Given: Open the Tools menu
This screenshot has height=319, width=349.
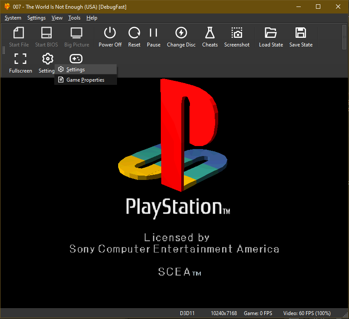Looking at the screenshot, I should point(74,18).
